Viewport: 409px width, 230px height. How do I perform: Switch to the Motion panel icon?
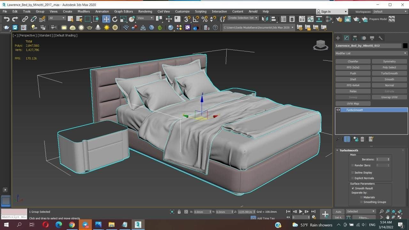pyautogui.click(x=363, y=38)
